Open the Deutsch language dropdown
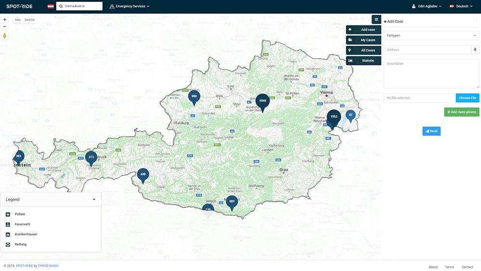This screenshot has width=481, height=271. click(461, 6)
